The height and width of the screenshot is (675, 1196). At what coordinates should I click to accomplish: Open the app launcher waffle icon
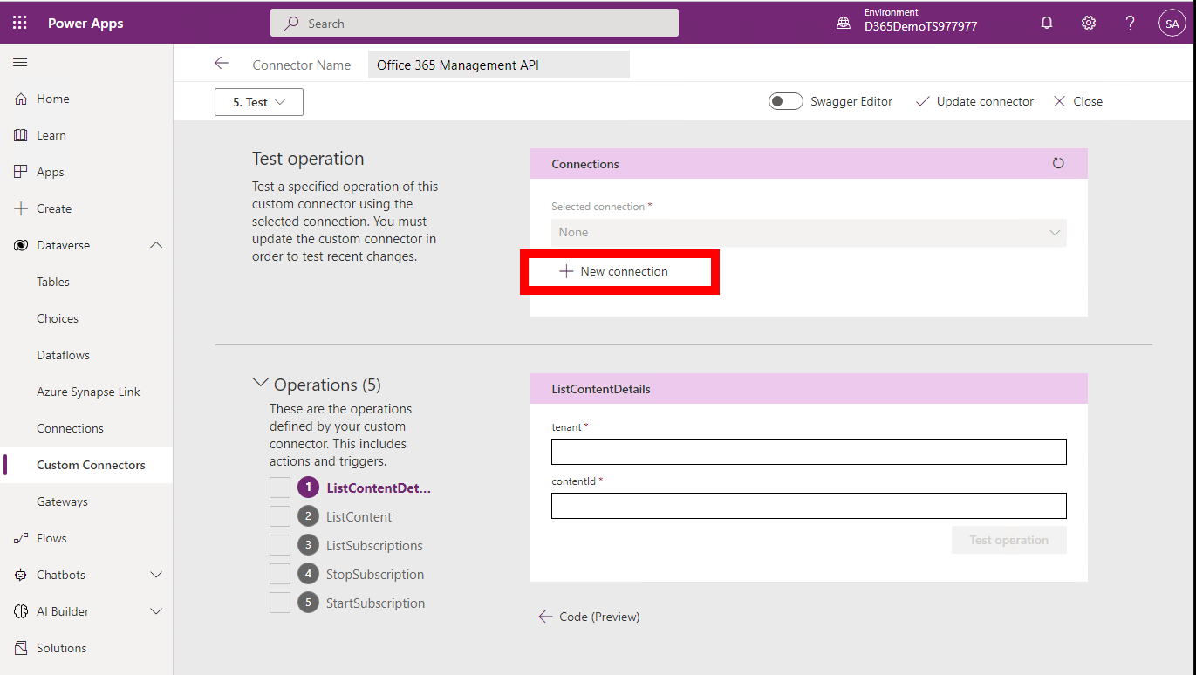click(x=19, y=22)
